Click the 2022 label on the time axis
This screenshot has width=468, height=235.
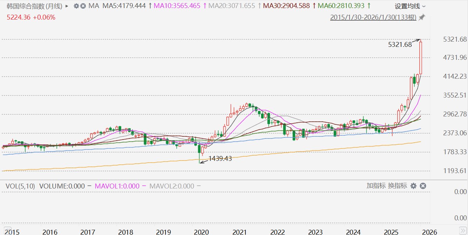tap(277, 232)
